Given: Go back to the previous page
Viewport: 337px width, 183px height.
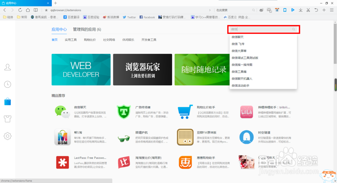Looking at the screenshot, I should [5, 10].
